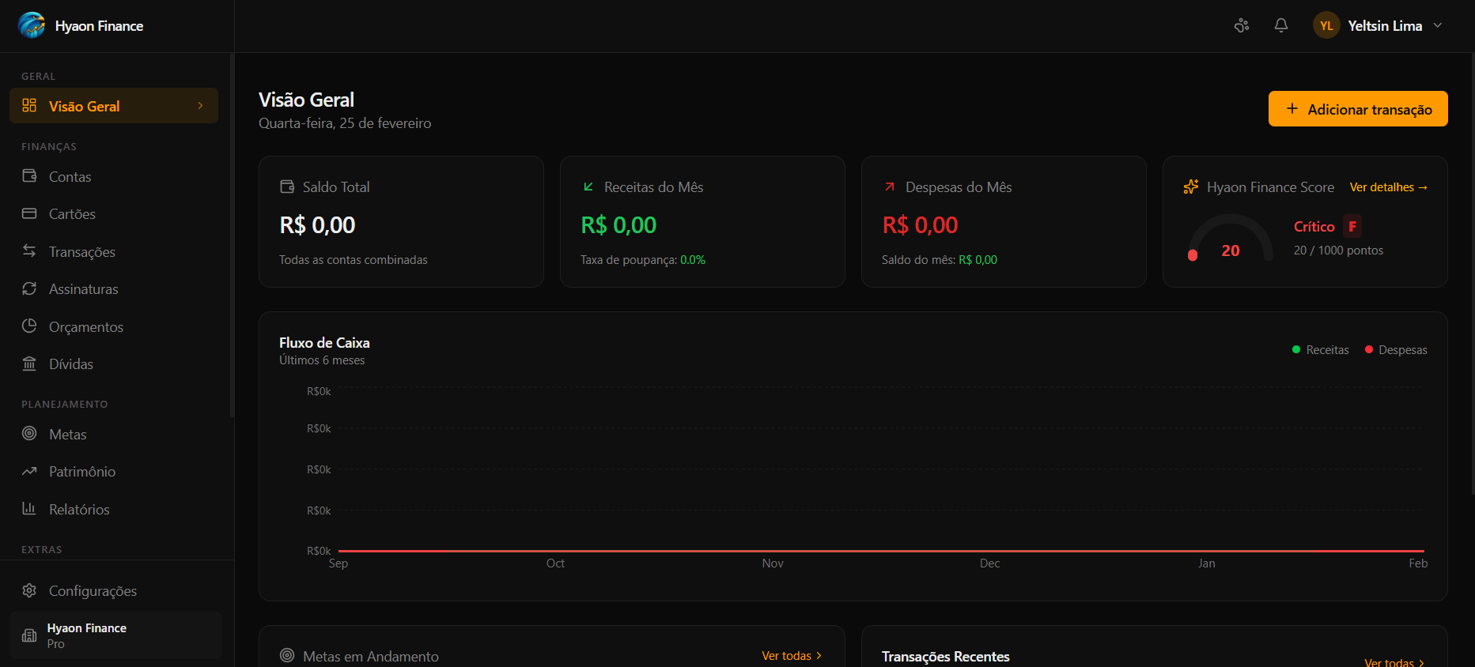Click the plus icon on Adicionar transação

pyautogui.click(x=1292, y=108)
